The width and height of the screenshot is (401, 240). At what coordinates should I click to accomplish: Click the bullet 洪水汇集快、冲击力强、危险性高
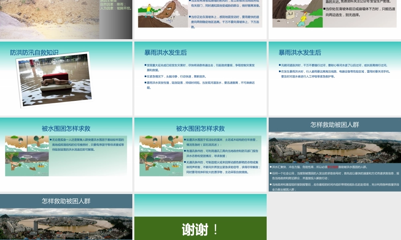coord(319,167)
